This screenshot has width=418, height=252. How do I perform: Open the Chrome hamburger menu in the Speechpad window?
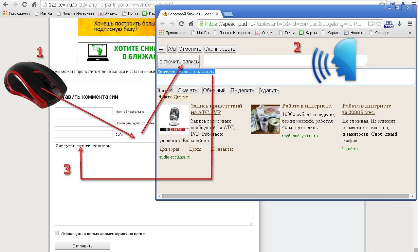[x=410, y=24]
